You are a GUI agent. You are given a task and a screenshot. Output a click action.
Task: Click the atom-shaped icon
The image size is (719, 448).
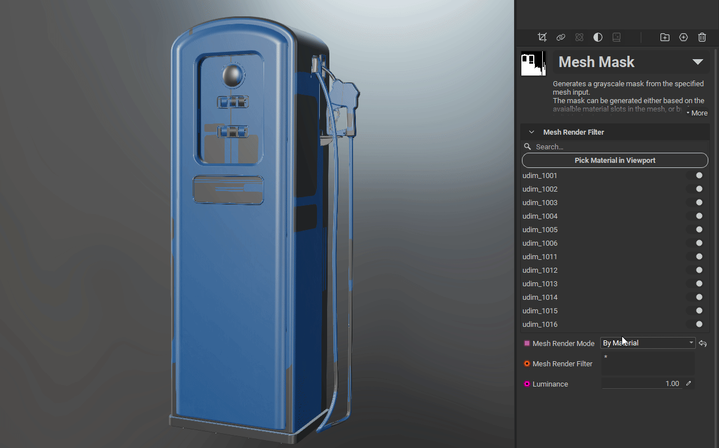click(x=579, y=37)
